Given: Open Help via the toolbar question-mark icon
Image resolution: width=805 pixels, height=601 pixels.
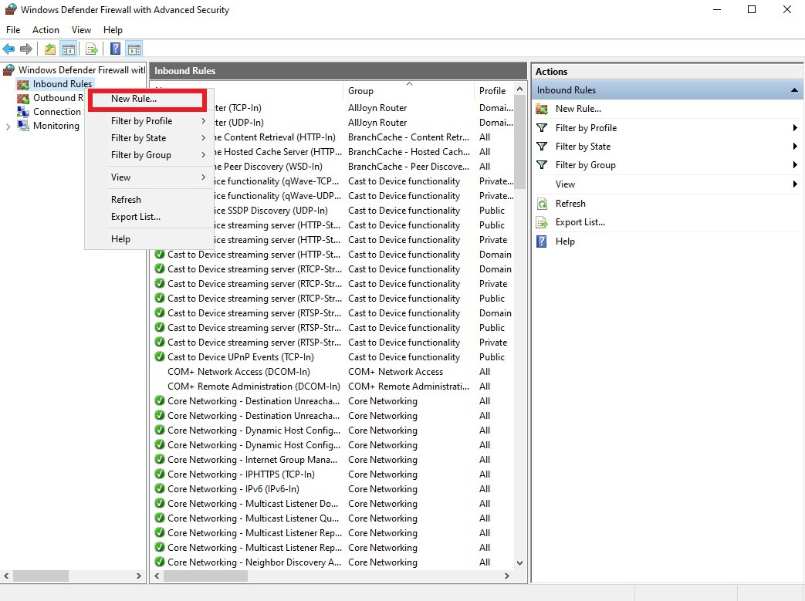Looking at the screenshot, I should (116, 49).
